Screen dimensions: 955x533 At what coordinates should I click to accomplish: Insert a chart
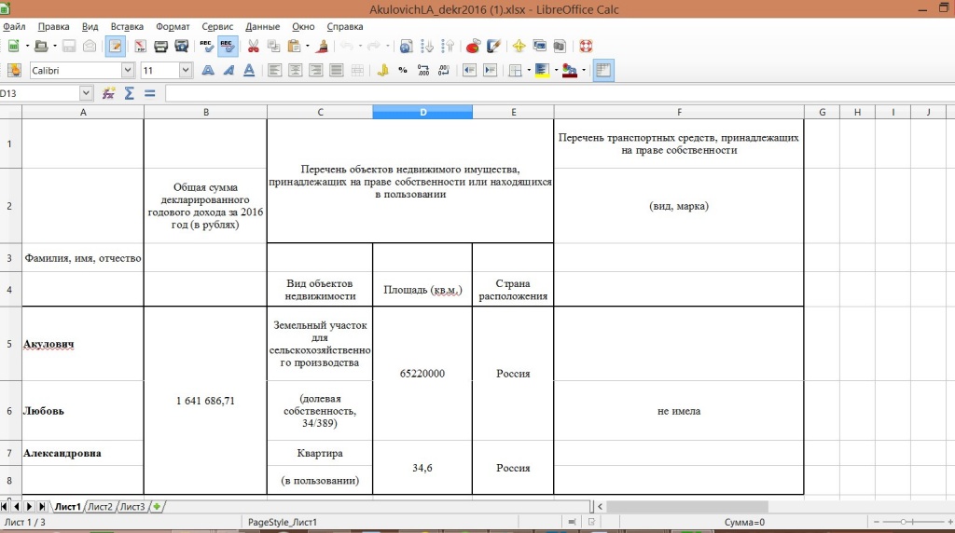point(473,47)
